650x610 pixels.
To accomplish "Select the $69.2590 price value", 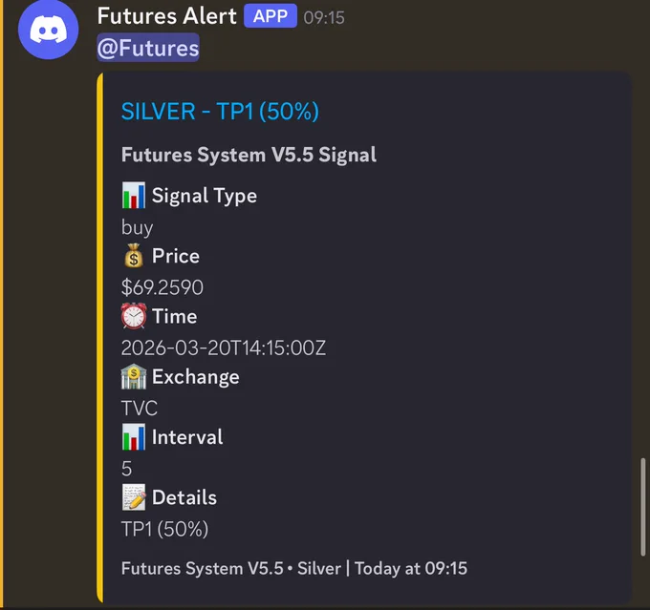I will click(x=162, y=287).
